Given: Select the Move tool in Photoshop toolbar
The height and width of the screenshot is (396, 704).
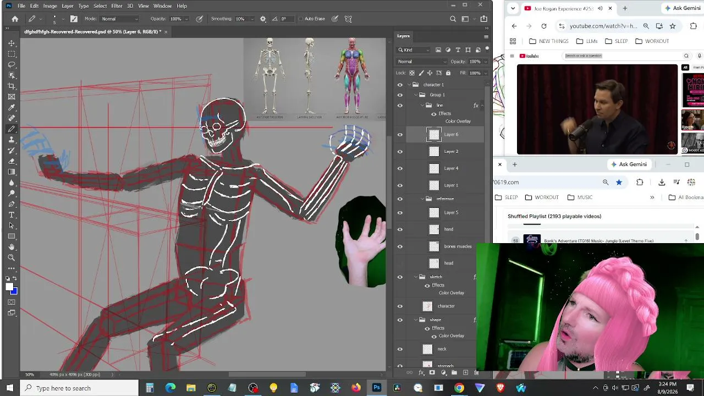Looking at the screenshot, I should [x=12, y=43].
